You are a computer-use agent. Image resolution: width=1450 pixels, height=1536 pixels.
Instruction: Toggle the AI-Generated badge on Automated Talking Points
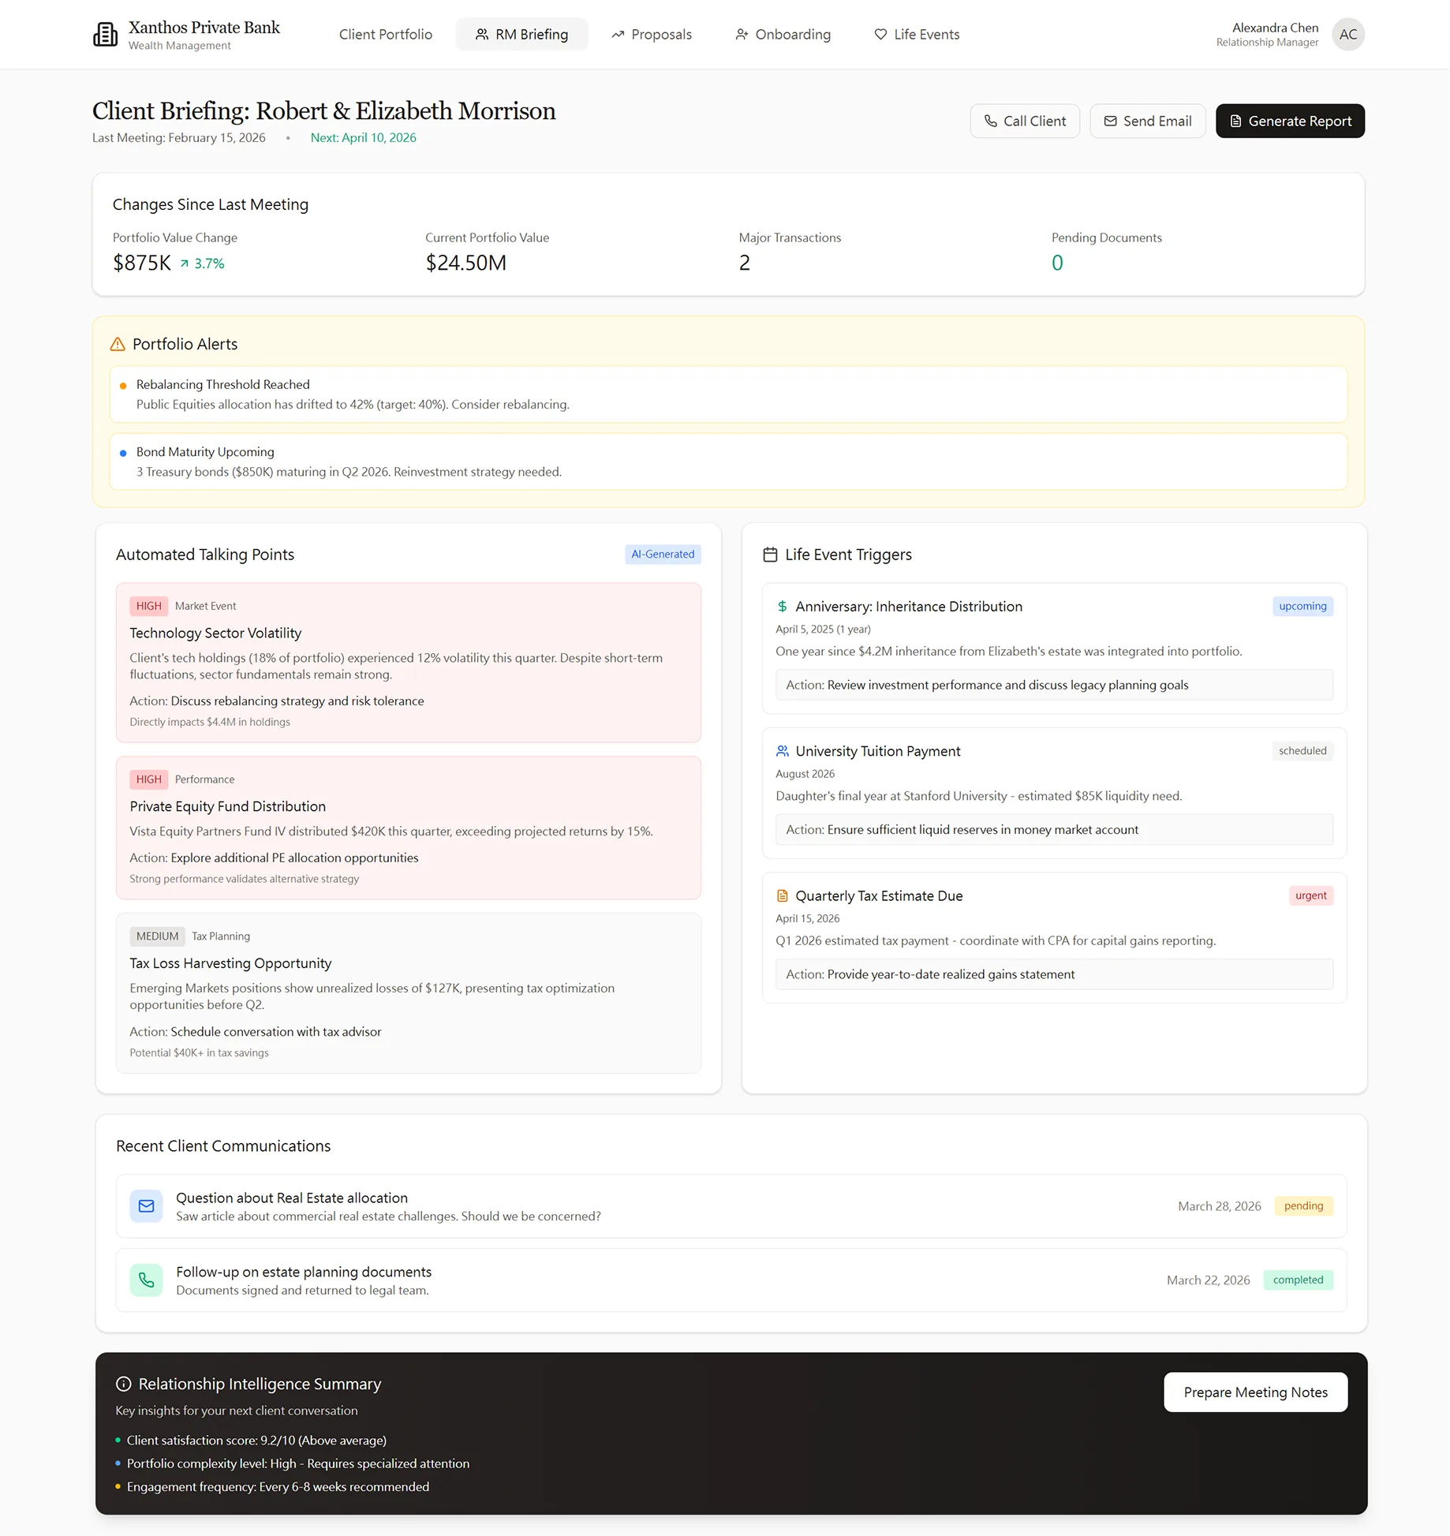[x=662, y=554]
